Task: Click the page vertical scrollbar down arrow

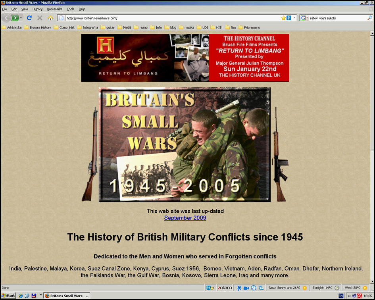Action: [x=372, y=281]
